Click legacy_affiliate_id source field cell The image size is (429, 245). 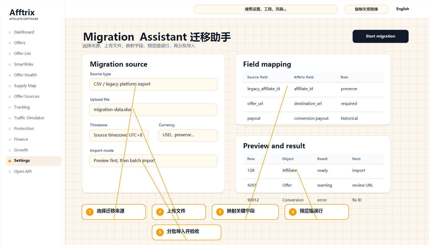tap(264, 89)
